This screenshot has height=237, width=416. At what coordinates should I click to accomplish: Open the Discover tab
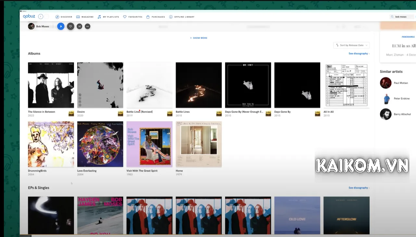coord(64,17)
